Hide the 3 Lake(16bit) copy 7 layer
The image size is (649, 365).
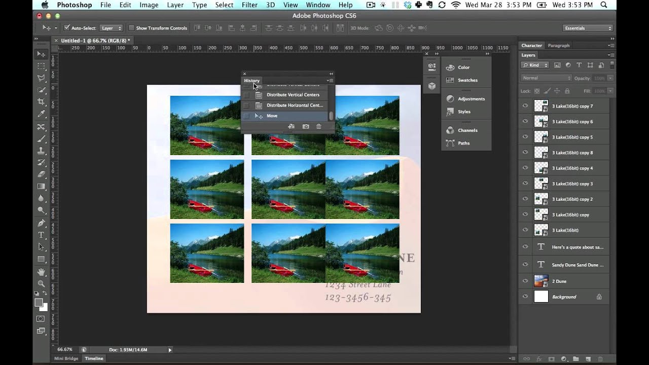[525, 106]
